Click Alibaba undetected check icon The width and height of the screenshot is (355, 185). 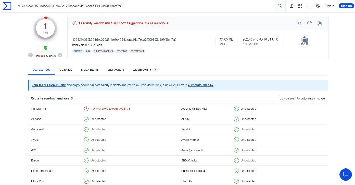(x=86, y=119)
